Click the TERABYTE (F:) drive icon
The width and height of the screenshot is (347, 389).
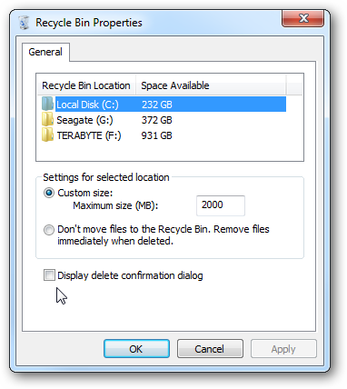pyautogui.click(x=47, y=135)
